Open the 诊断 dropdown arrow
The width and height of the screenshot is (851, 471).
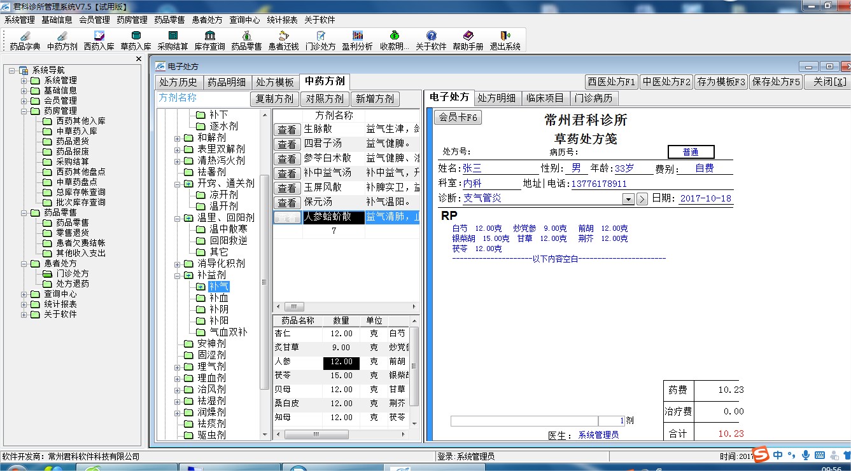[x=628, y=199]
